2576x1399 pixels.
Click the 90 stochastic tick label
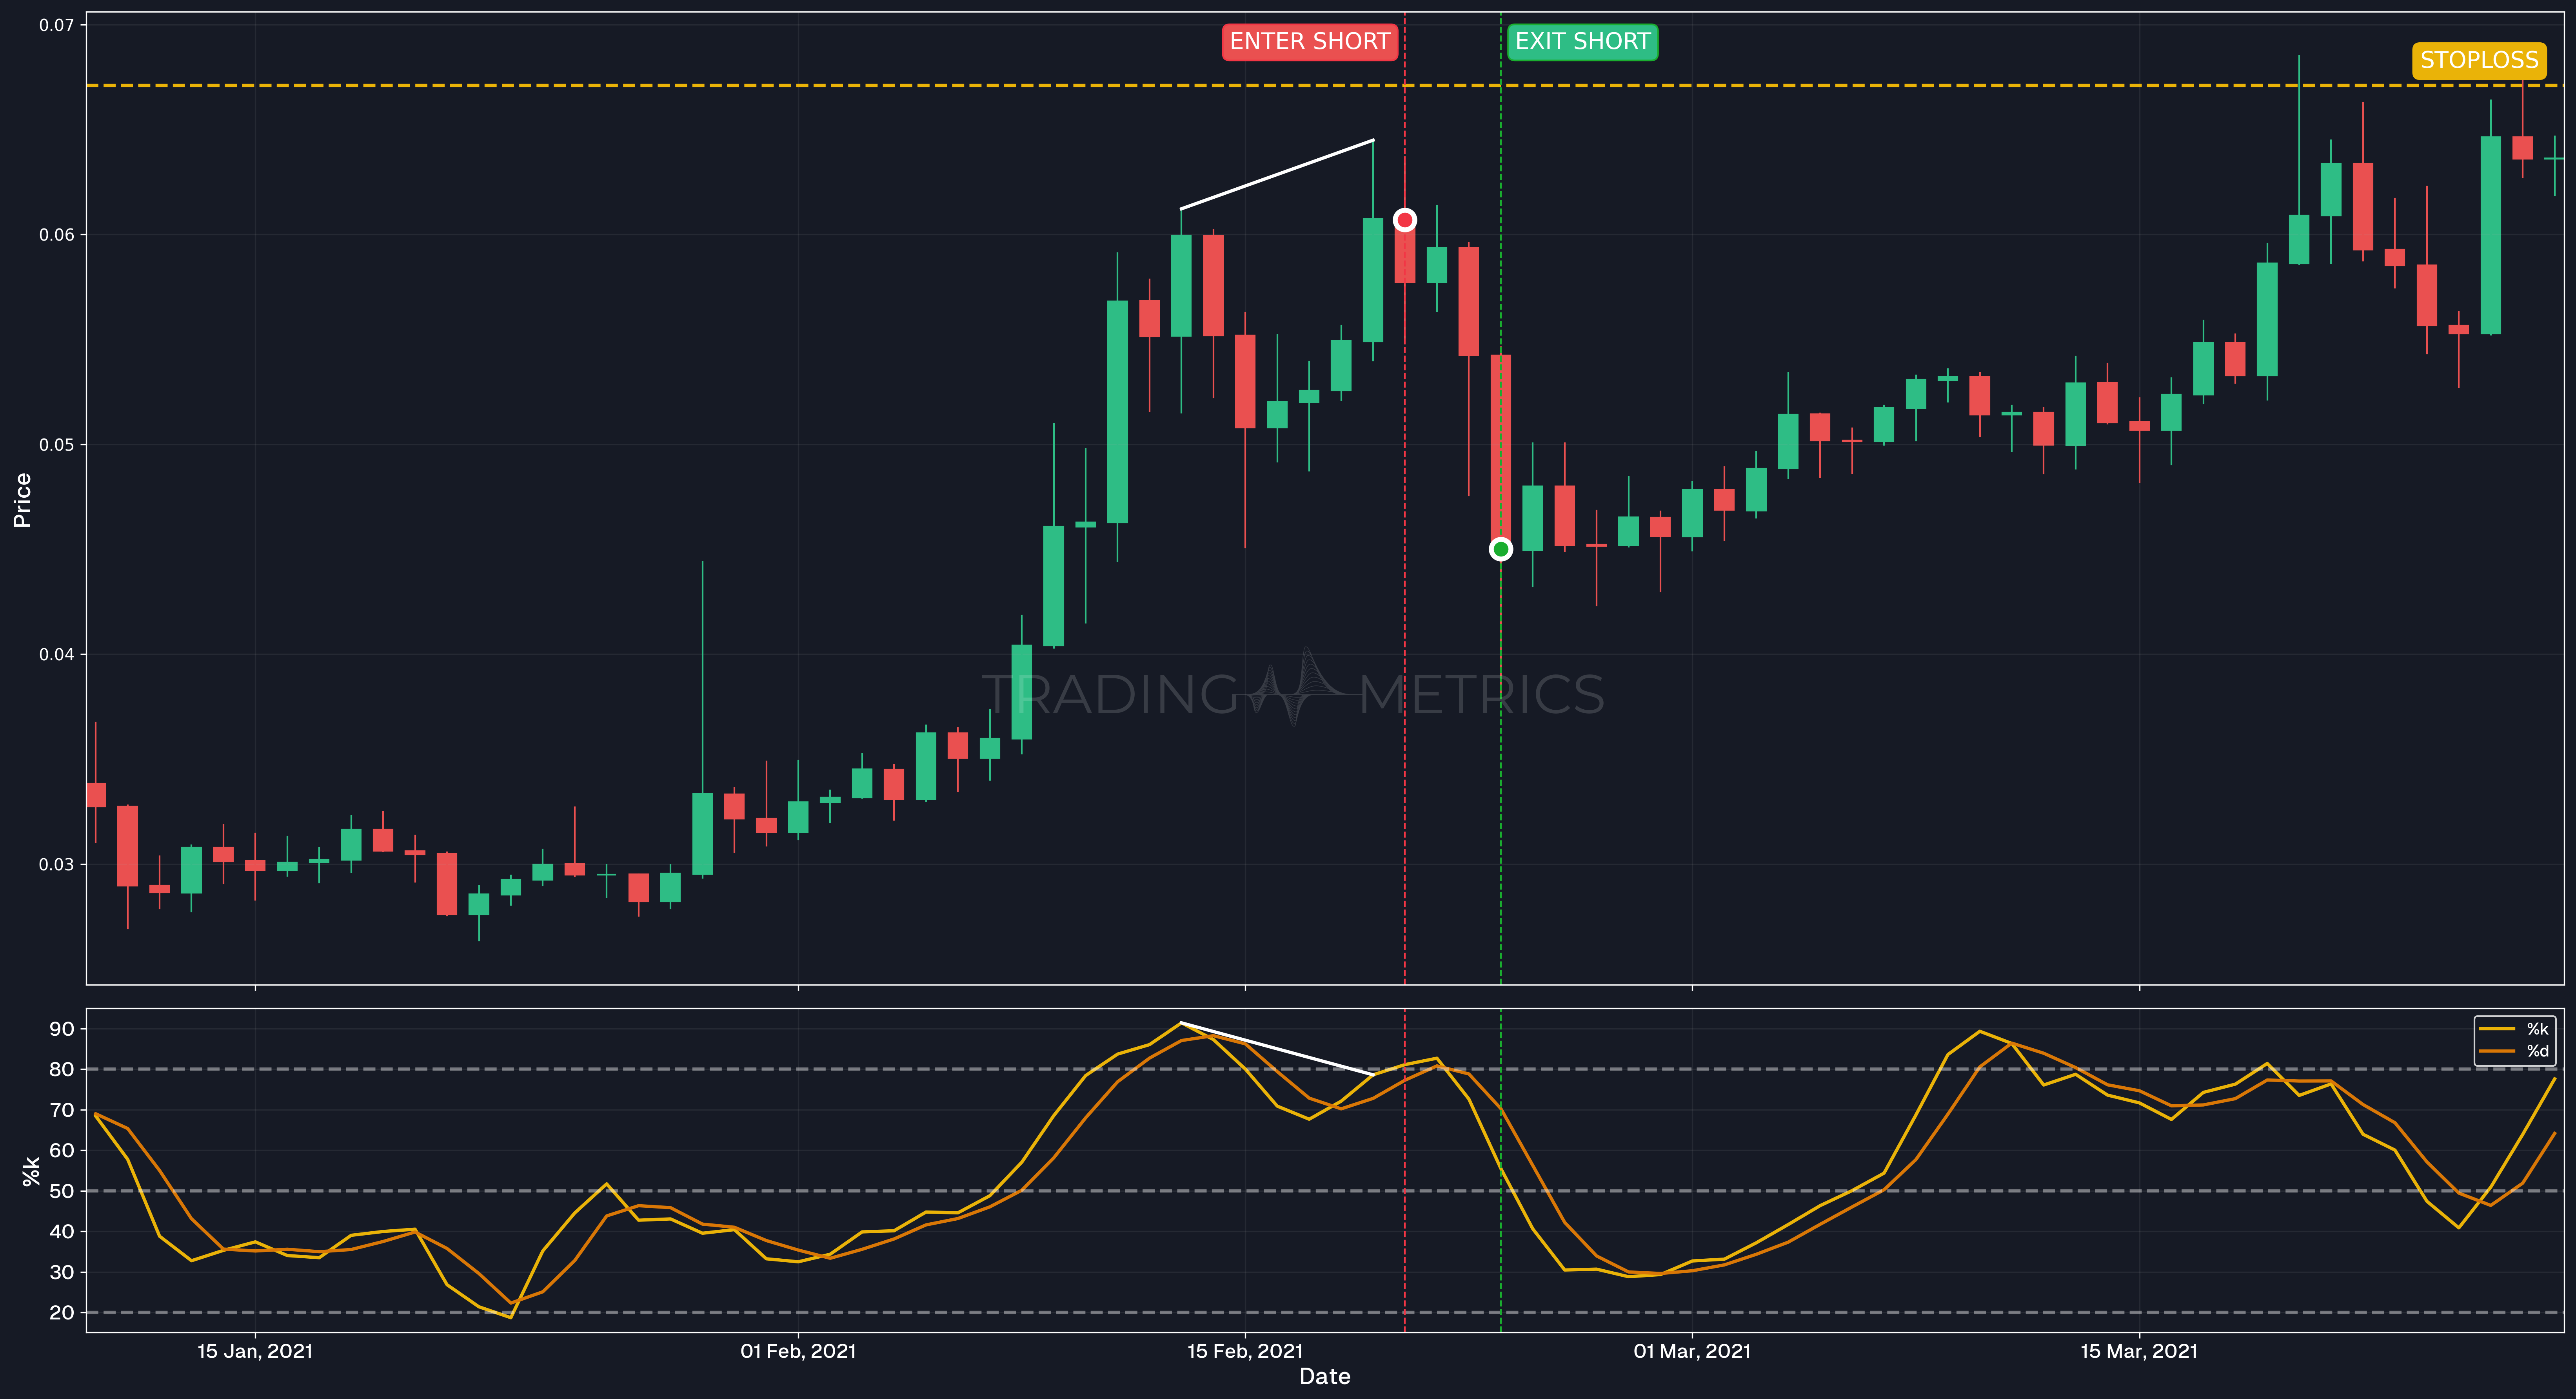click(62, 1029)
